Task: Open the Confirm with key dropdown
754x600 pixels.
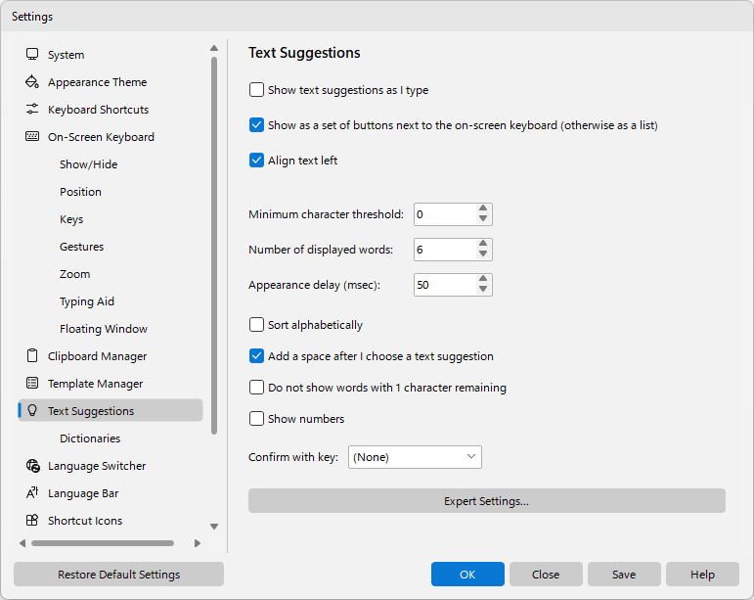Action: (x=415, y=457)
